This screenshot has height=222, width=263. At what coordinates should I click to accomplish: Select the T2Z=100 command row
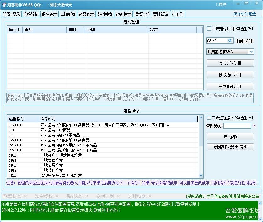[x=103, y=150]
